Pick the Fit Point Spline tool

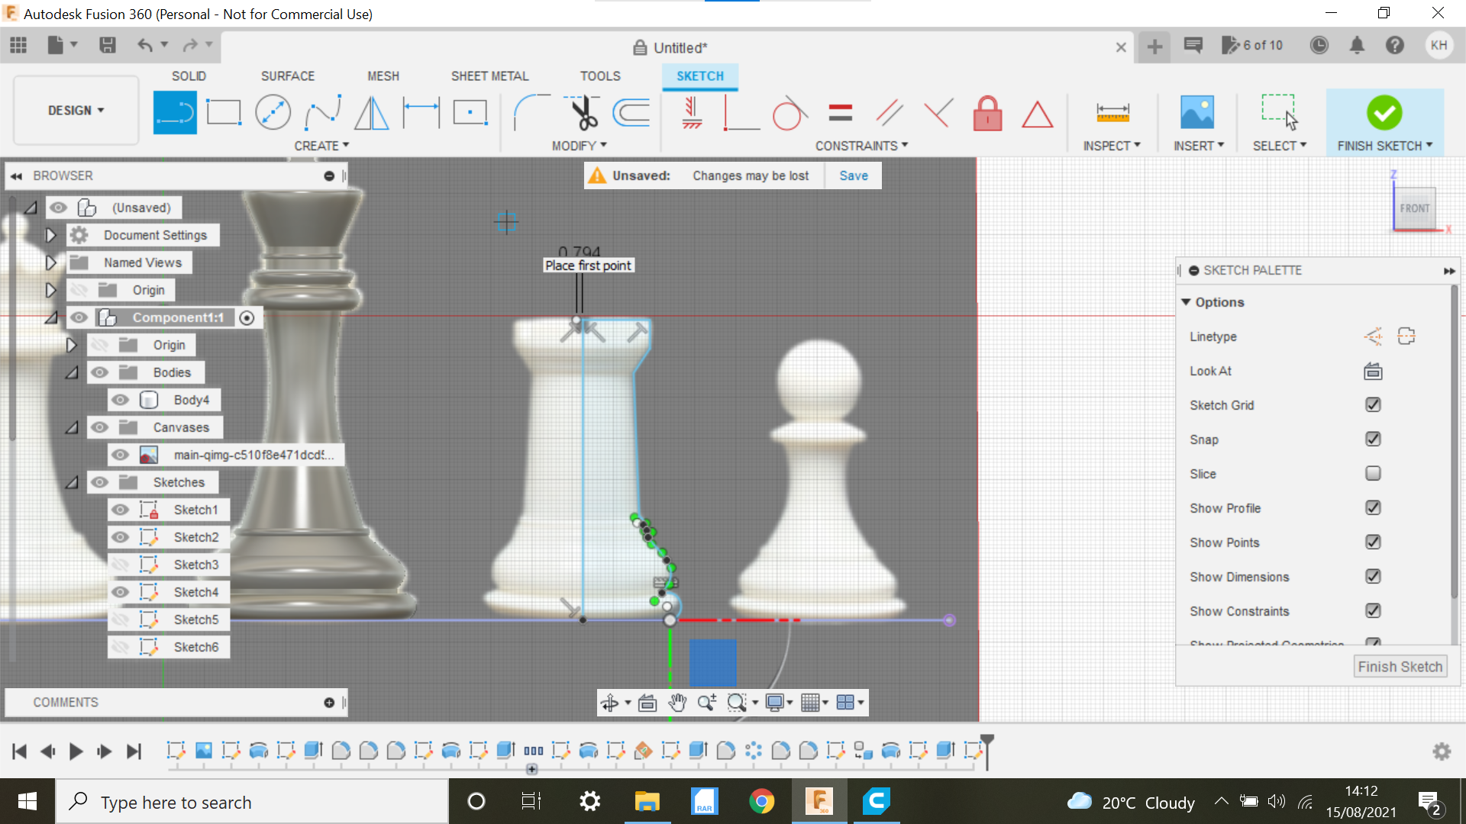[322, 111]
